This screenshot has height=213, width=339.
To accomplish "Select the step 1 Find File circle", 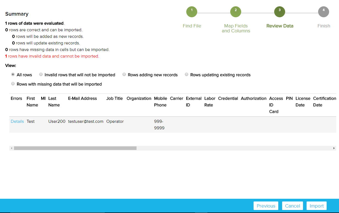I will coord(191,12).
